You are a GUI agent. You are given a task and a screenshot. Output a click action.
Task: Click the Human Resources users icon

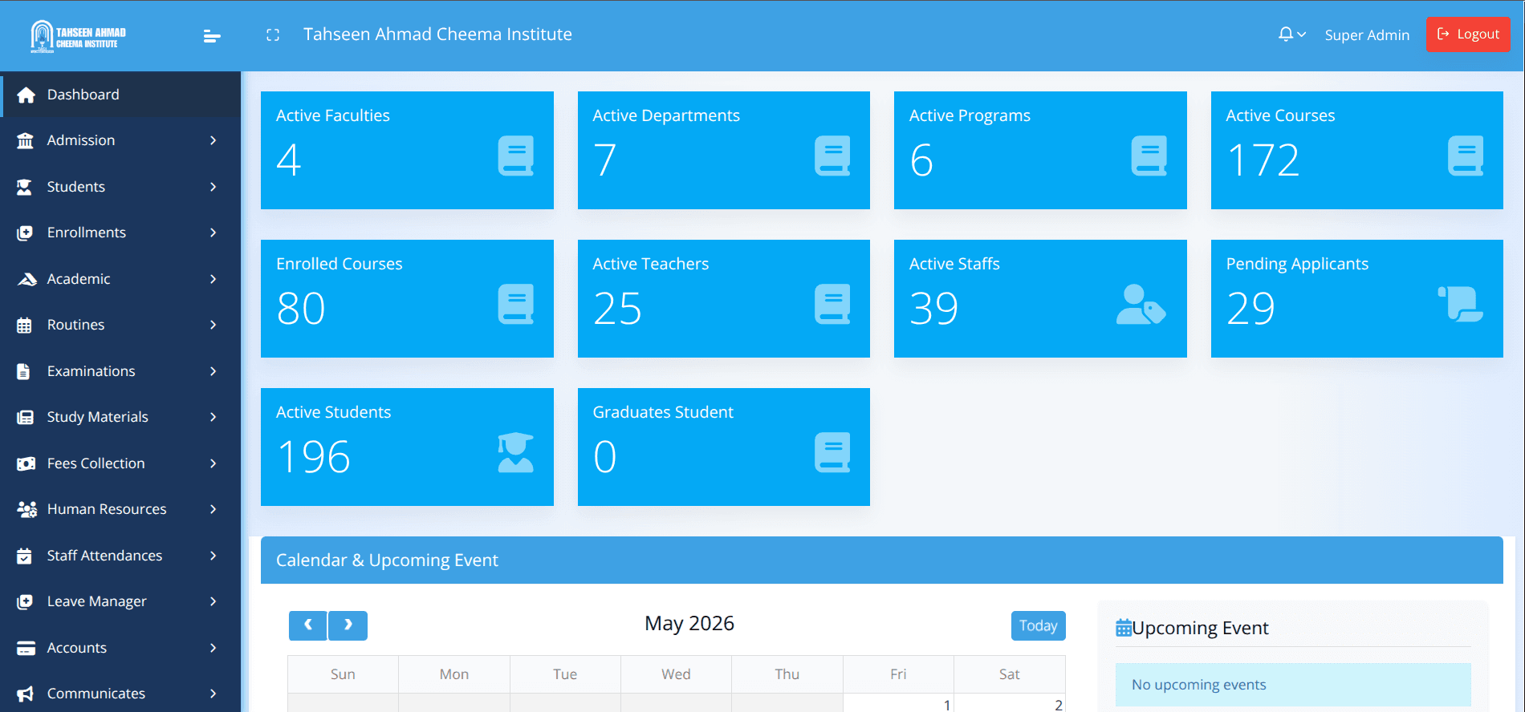tap(27, 509)
